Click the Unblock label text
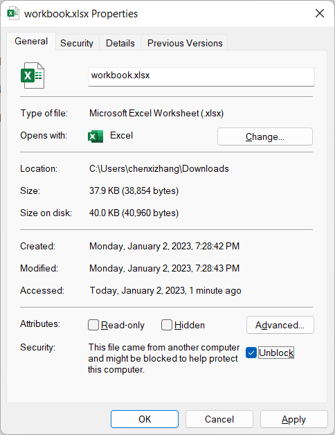The width and height of the screenshot is (335, 435). (x=276, y=353)
